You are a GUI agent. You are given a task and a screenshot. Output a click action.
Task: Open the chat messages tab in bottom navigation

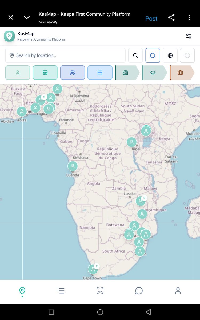[139, 291]
